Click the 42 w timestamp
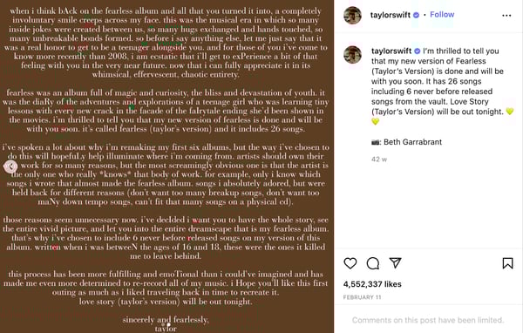The height and width of the screenshot is (333, 523). tap(379, 160)
